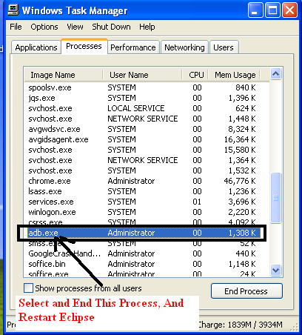This screenshot has width=302, height=335.
Task: Click the scrollbar up arrow
Action: 275,73
